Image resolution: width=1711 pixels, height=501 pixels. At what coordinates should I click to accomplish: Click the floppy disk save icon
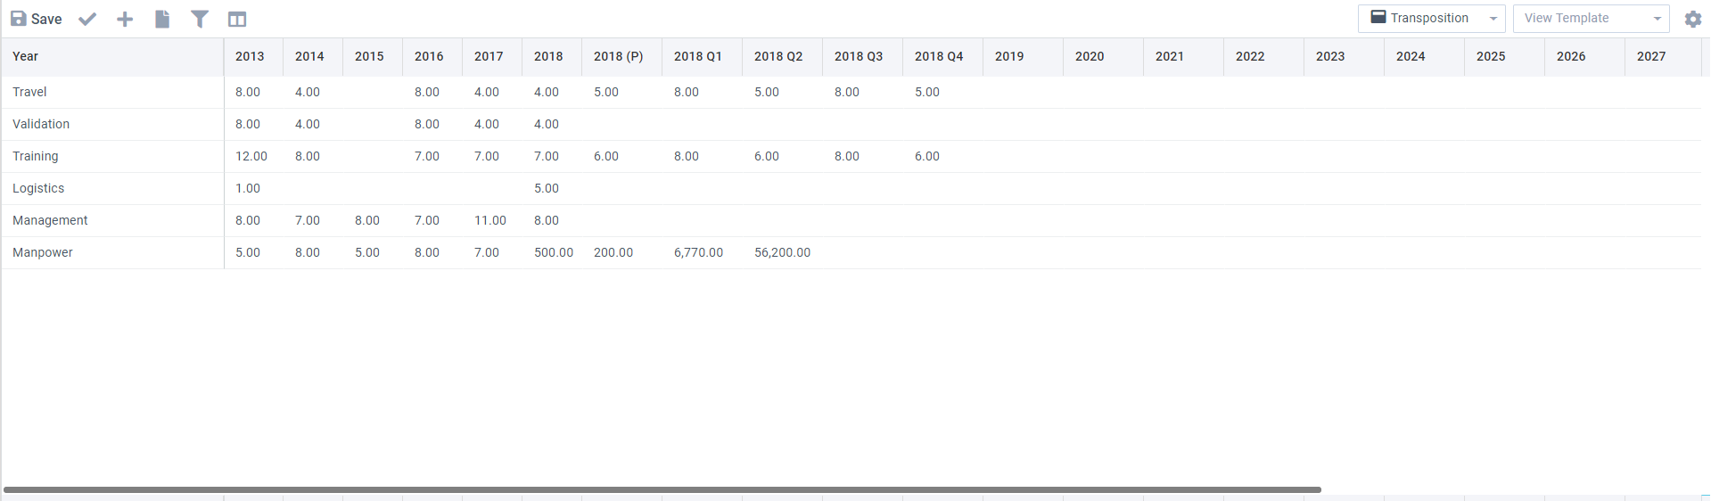18,19
